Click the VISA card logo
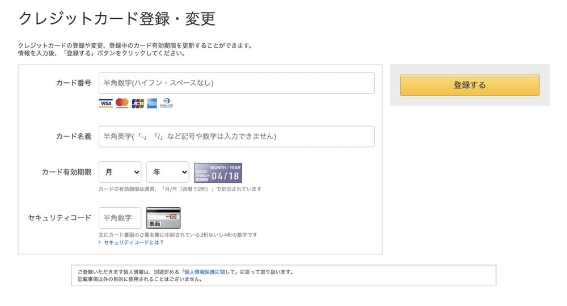 (105, 103)
